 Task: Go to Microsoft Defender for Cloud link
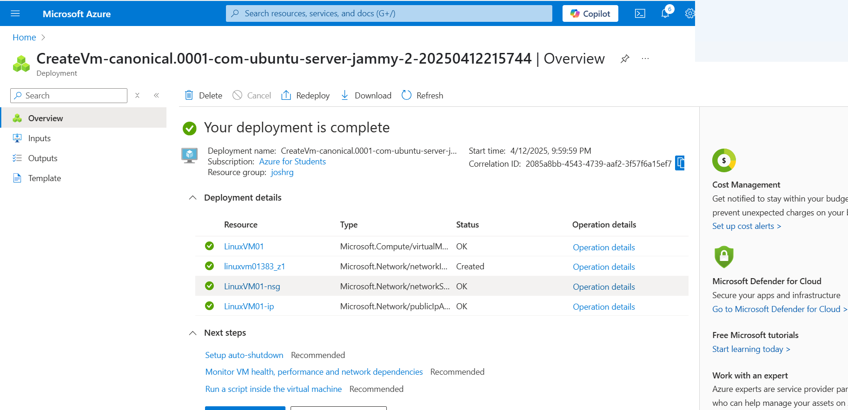[x=780, y=309]
